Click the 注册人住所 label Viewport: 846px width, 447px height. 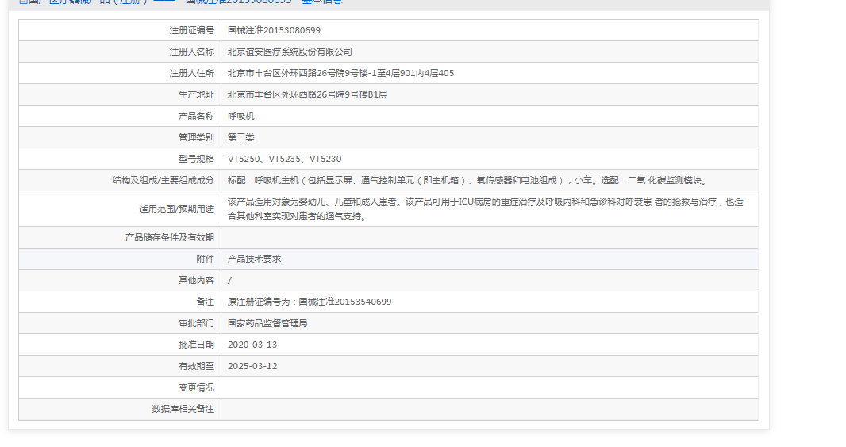(191, 73)
